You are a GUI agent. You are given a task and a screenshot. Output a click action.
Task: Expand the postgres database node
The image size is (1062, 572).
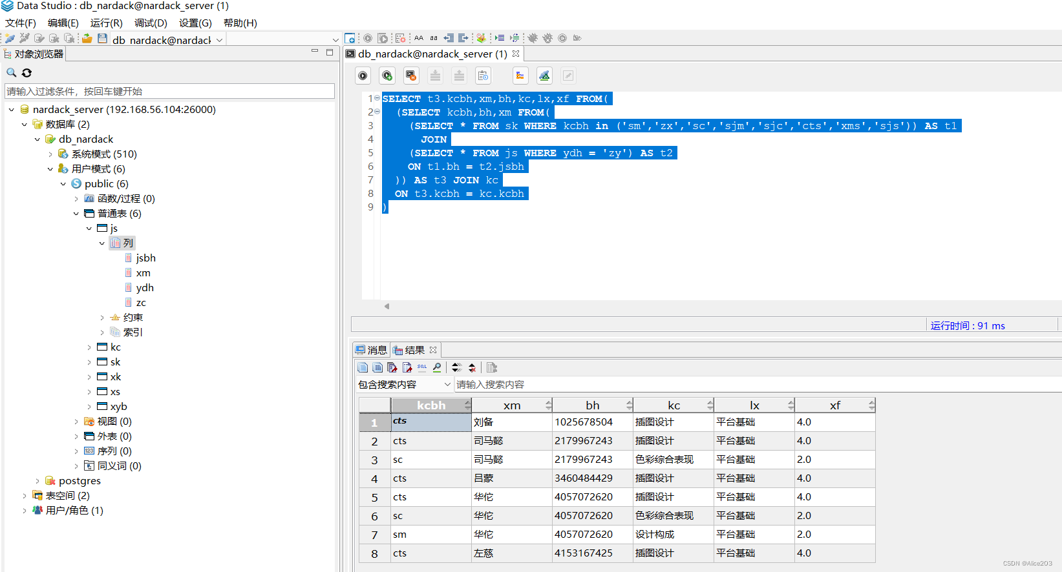click(x=37, y=481)
